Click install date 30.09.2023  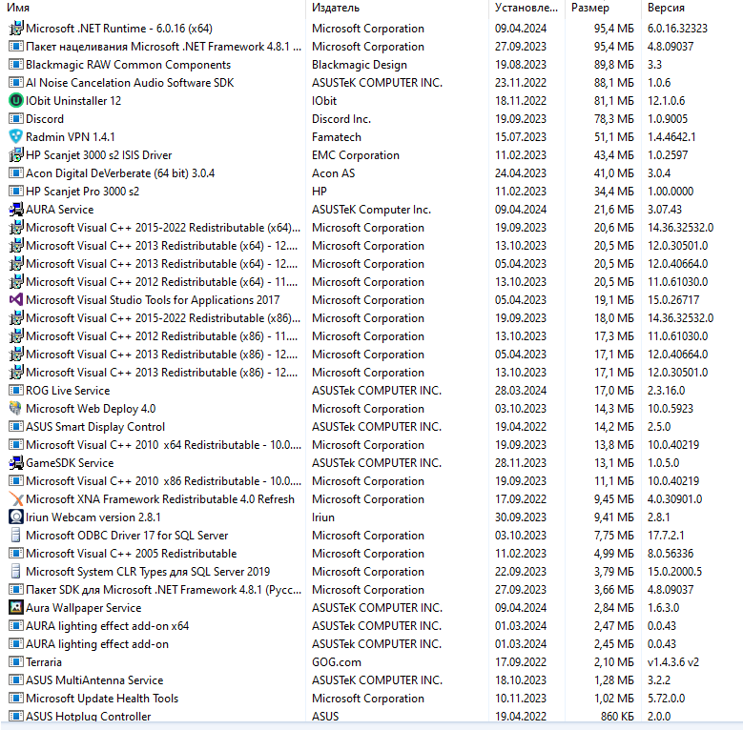coord(520,517)
